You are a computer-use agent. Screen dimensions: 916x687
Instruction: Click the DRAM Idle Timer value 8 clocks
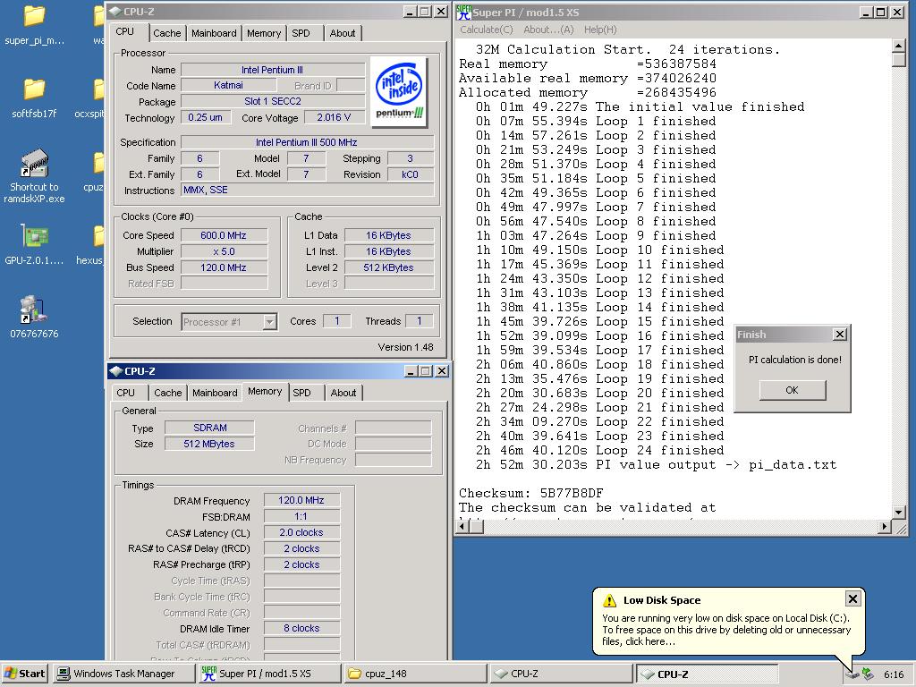(301, 628)
